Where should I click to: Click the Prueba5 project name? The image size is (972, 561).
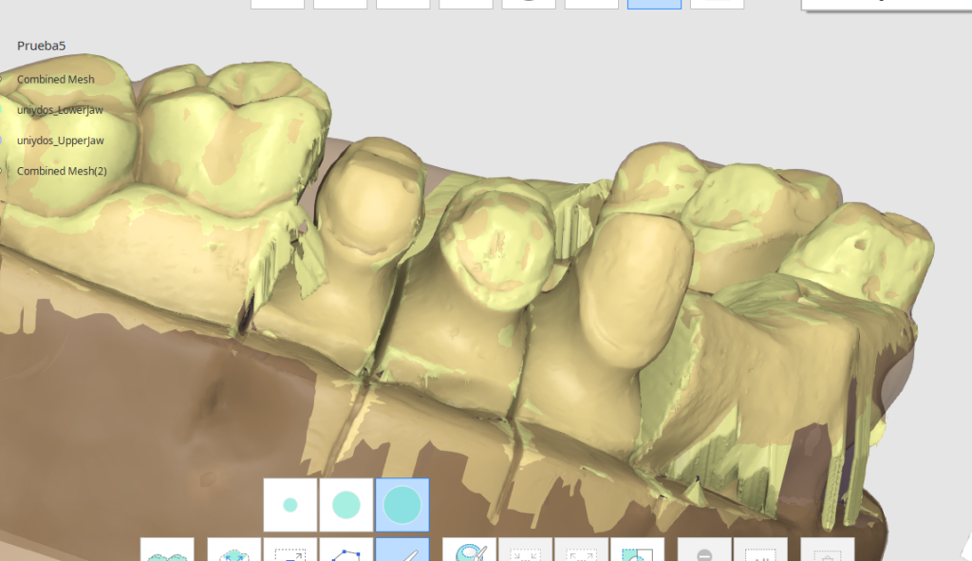pyautogui.click(x=41, y=46)
